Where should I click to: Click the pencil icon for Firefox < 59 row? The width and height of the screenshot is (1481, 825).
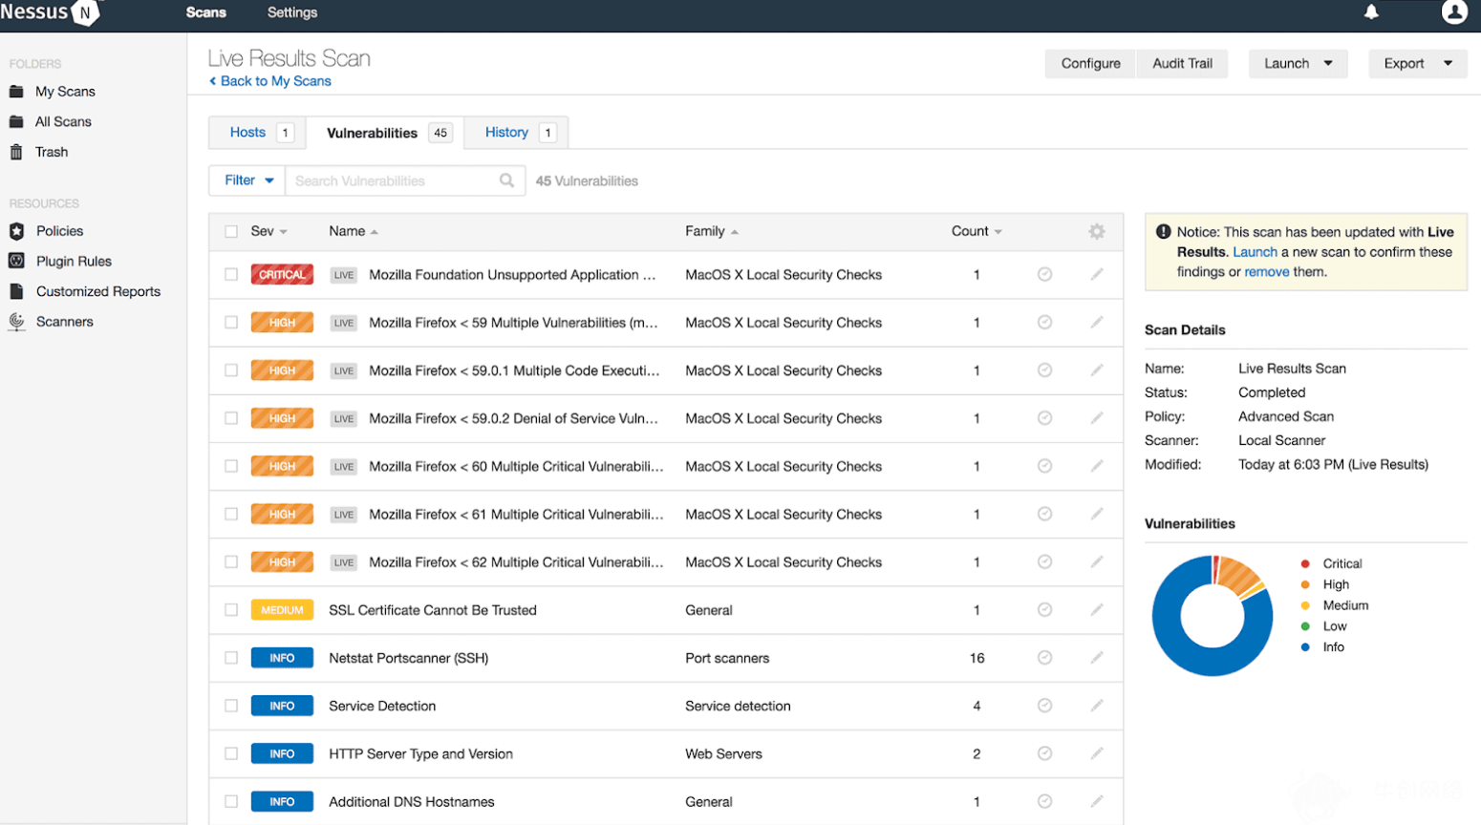(x=1096, y=322)
